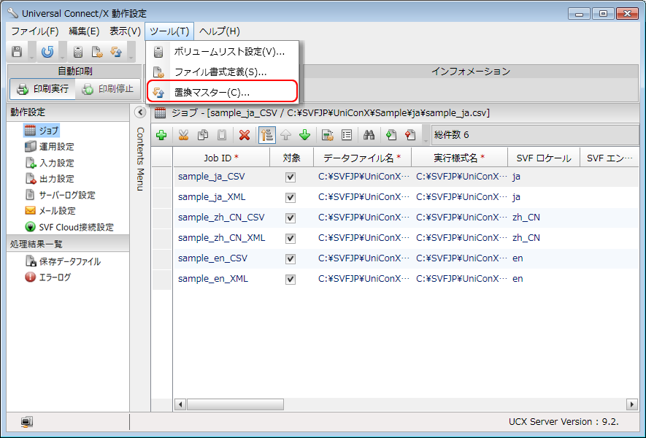Select the sample_en_XML job row
Screen dimensions: 646x438
coord(406,279)
